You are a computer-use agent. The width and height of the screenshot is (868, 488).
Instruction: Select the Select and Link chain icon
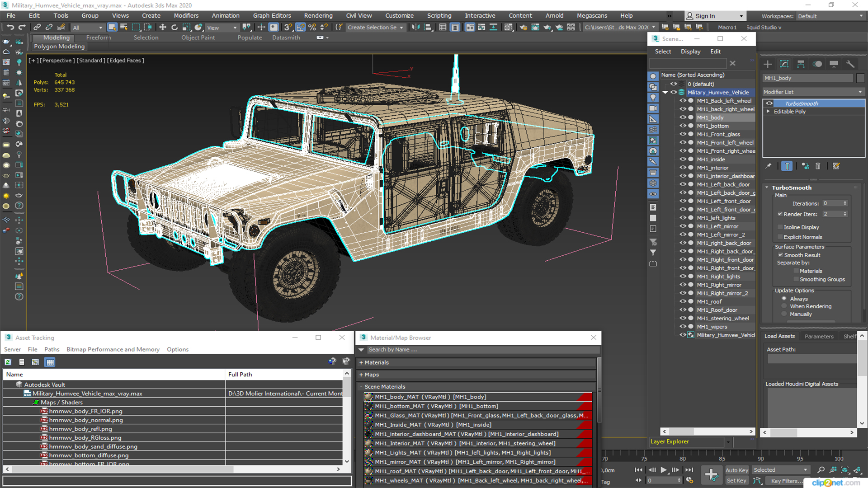point(38,28)
